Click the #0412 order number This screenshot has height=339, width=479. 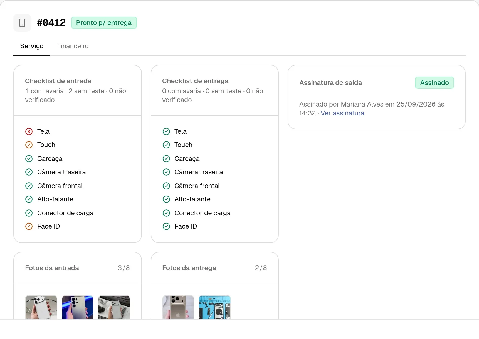[51, 23]
